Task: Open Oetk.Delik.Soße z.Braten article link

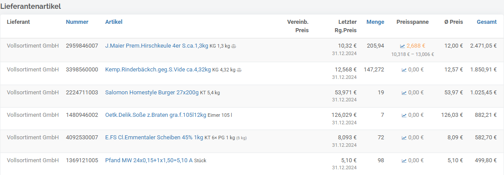Action: (x=156, y=115)
